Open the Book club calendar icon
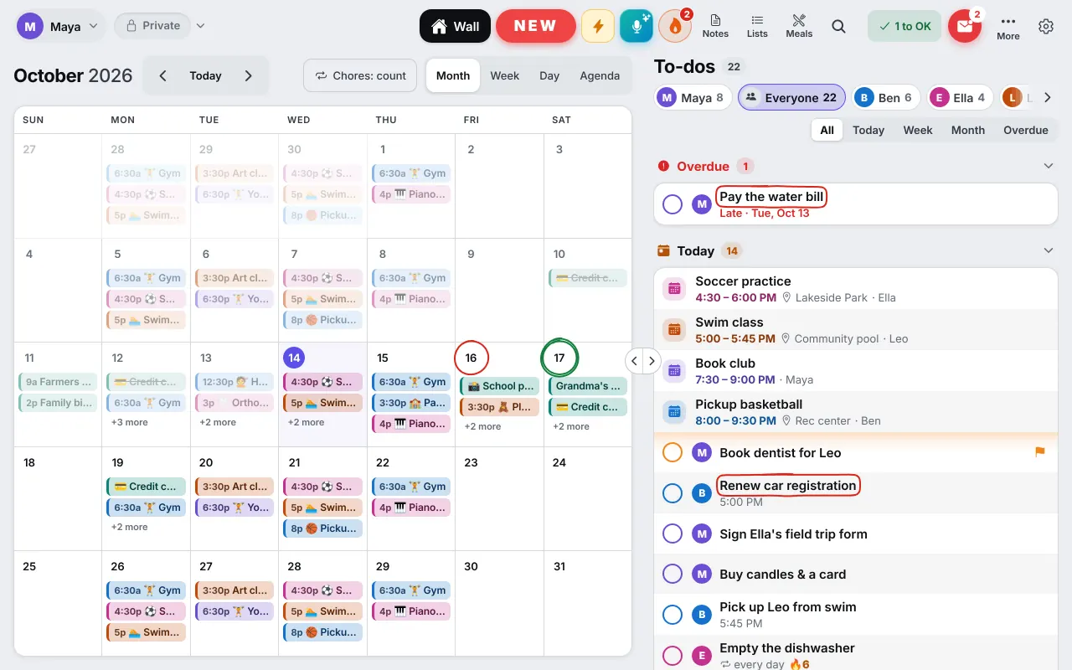Image resolution: width=1072 pixels, height=670 pixels. coord(674,371)
